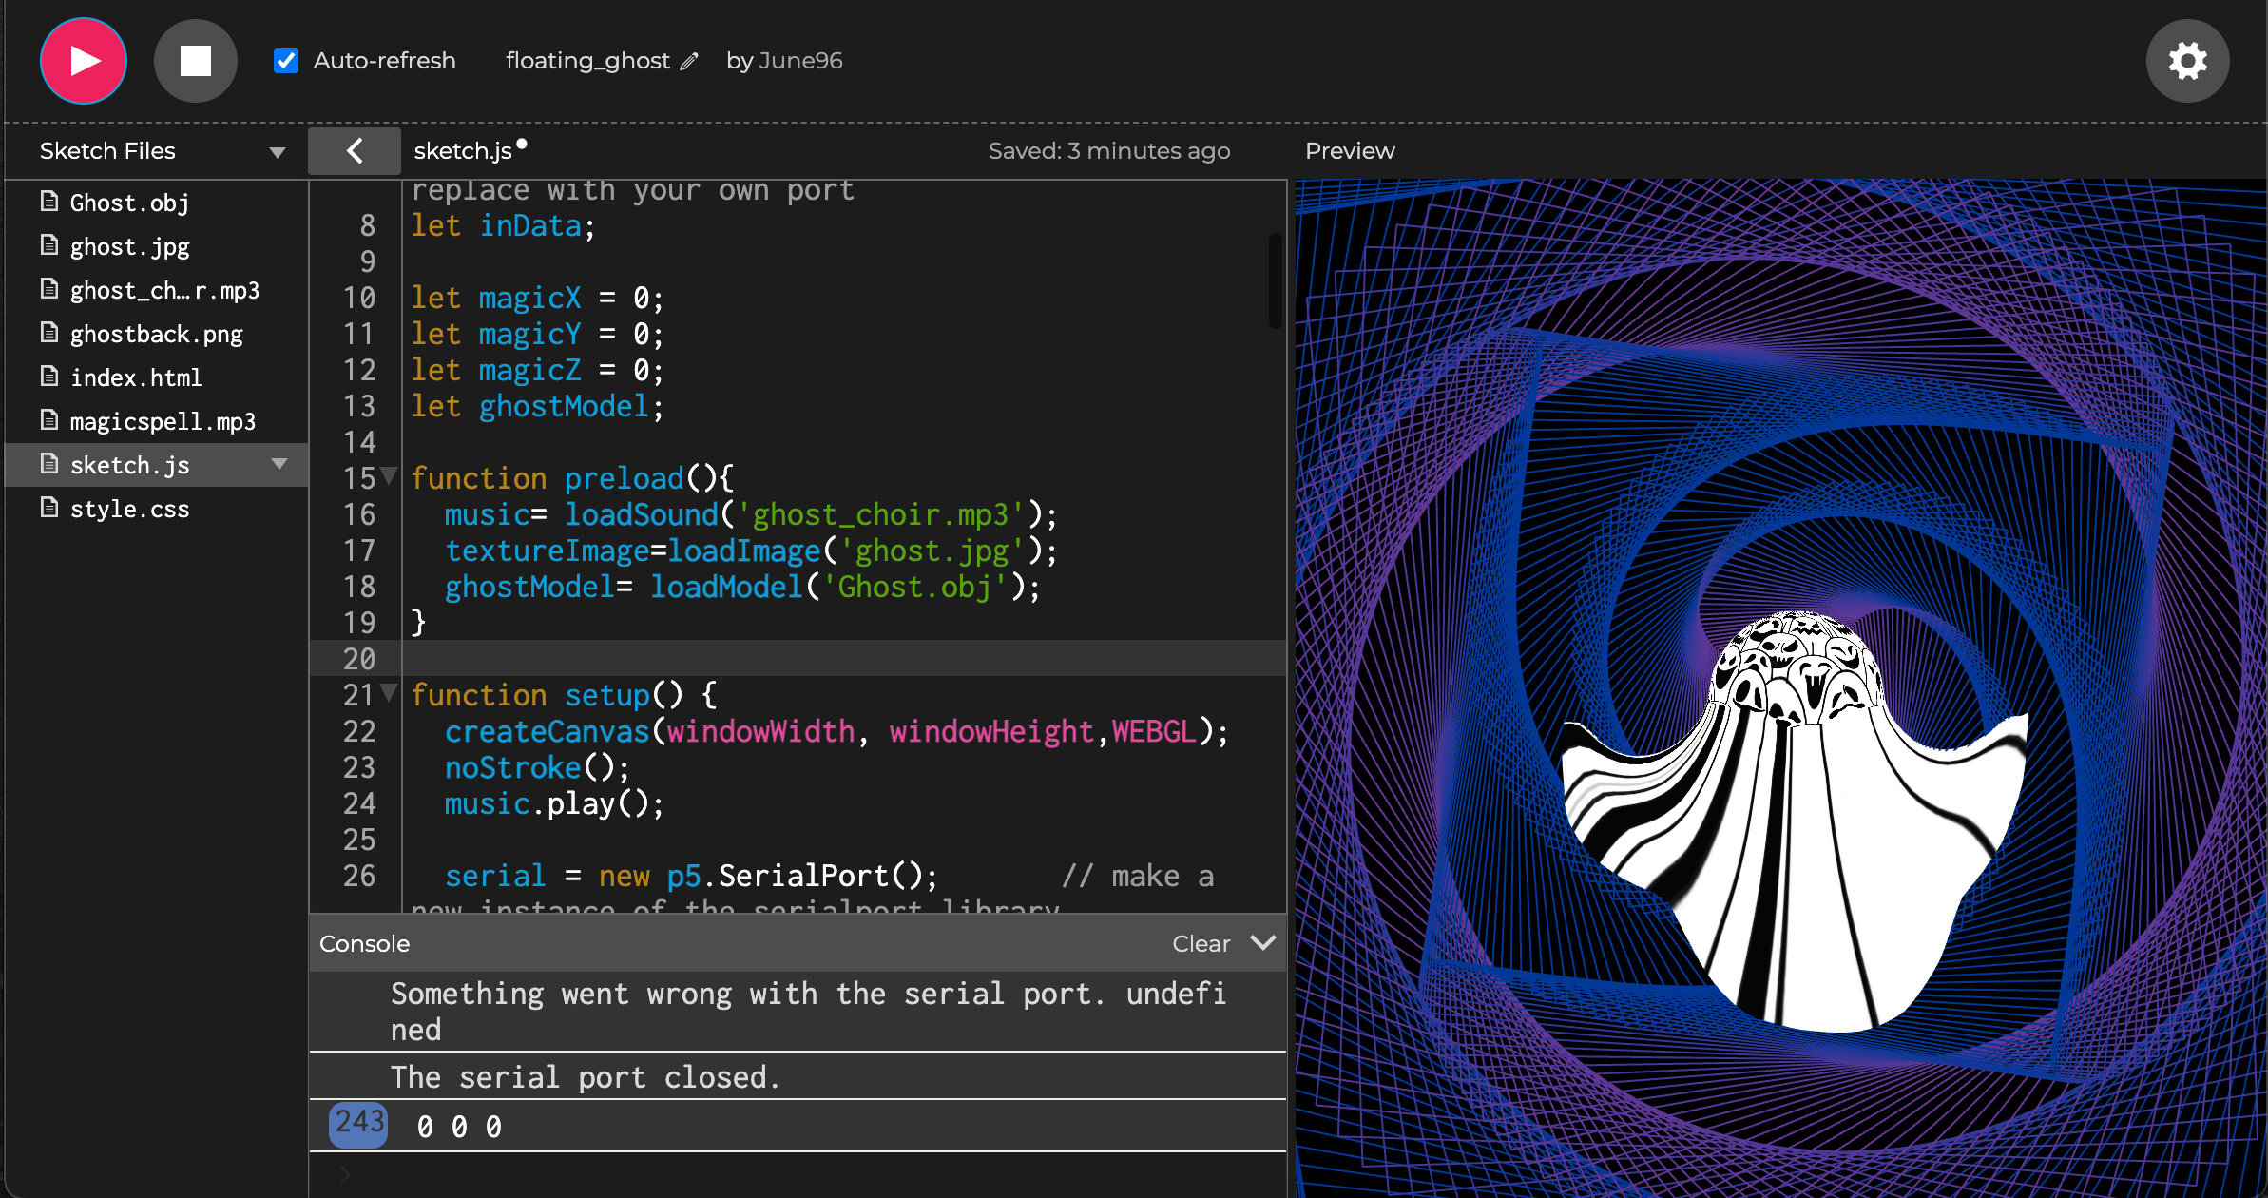Collapse the console with the chevron
Screen dimensions: 2268x1198
pos(1263,942)
